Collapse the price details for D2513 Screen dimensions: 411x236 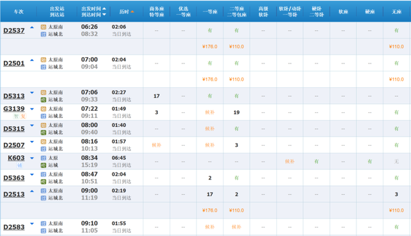pyautogui.click(x=32, y=191)
